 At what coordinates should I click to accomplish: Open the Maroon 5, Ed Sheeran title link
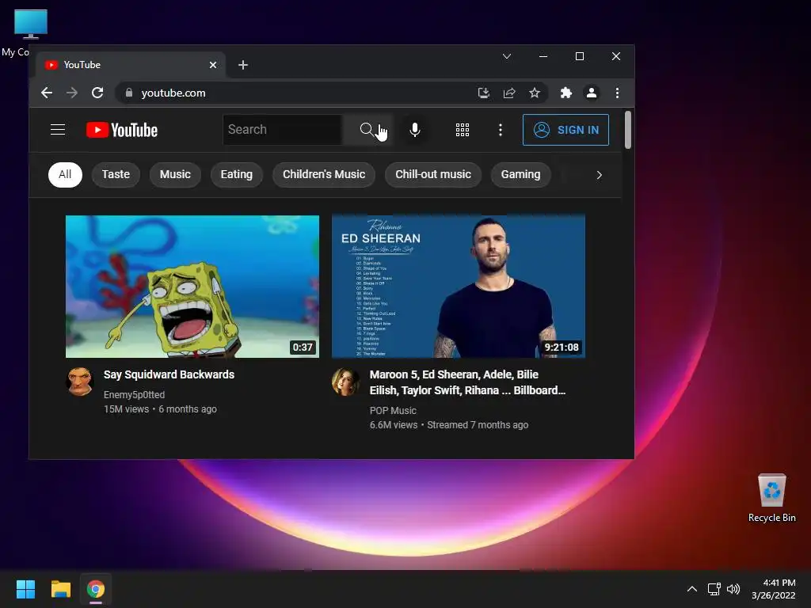tap(467, 382)
